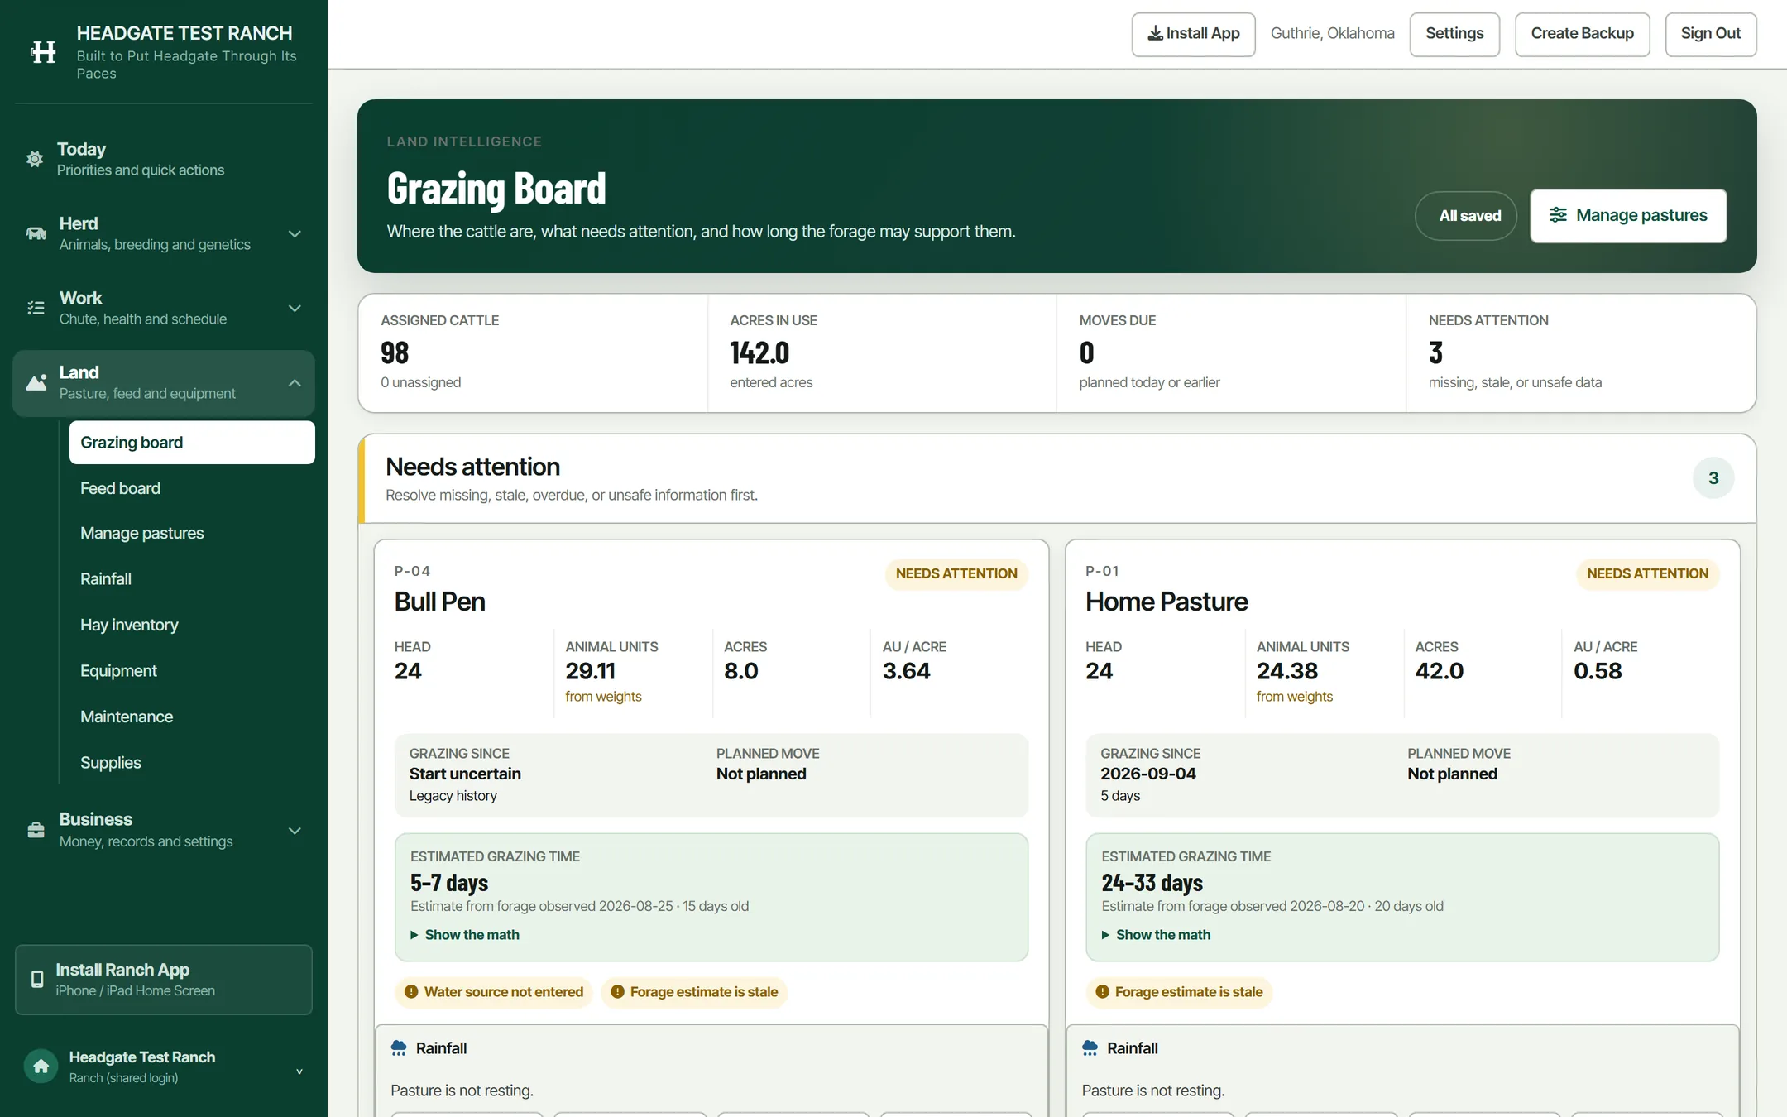Open Manage pastures in the sidebar
Viewport: 1787px width, 1117px height.
click(x=192, y=534)
